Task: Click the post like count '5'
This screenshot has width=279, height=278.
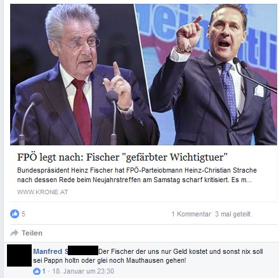Action: point(23,214)
